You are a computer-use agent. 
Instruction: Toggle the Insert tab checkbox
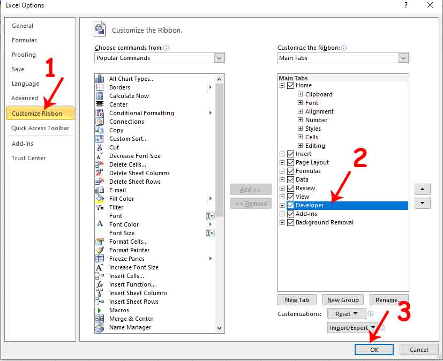(x=290, y=154)
